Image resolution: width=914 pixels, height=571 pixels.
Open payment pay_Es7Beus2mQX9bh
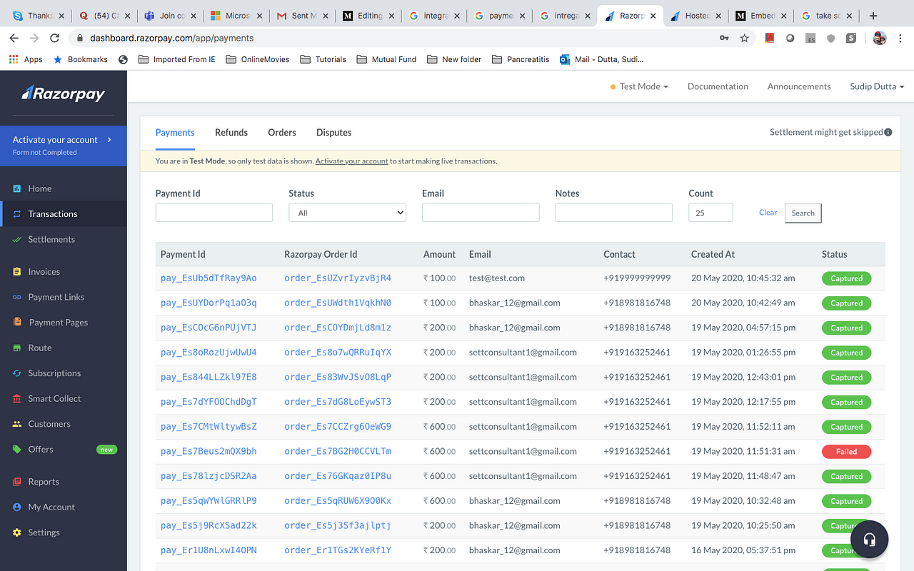pos(209,451)
